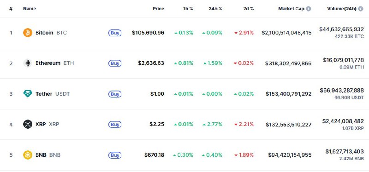
Task: Click the Buy button for Ethereum
Action: (x=115, y=63)
